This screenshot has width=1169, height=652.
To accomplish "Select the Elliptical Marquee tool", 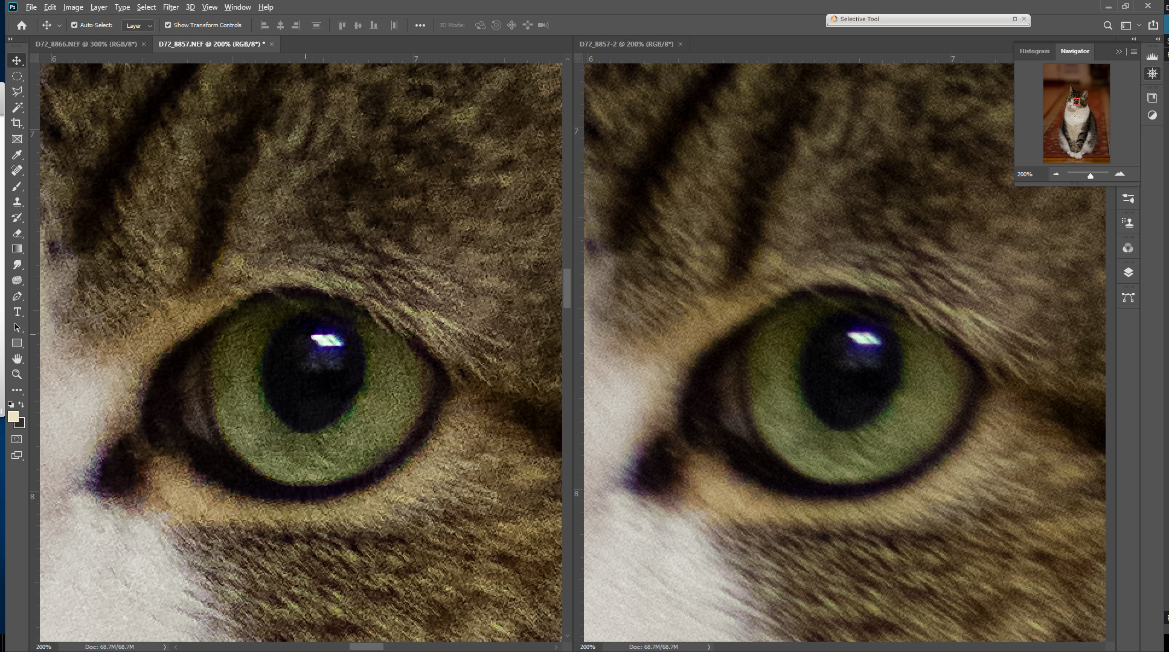I will point(17,76).
